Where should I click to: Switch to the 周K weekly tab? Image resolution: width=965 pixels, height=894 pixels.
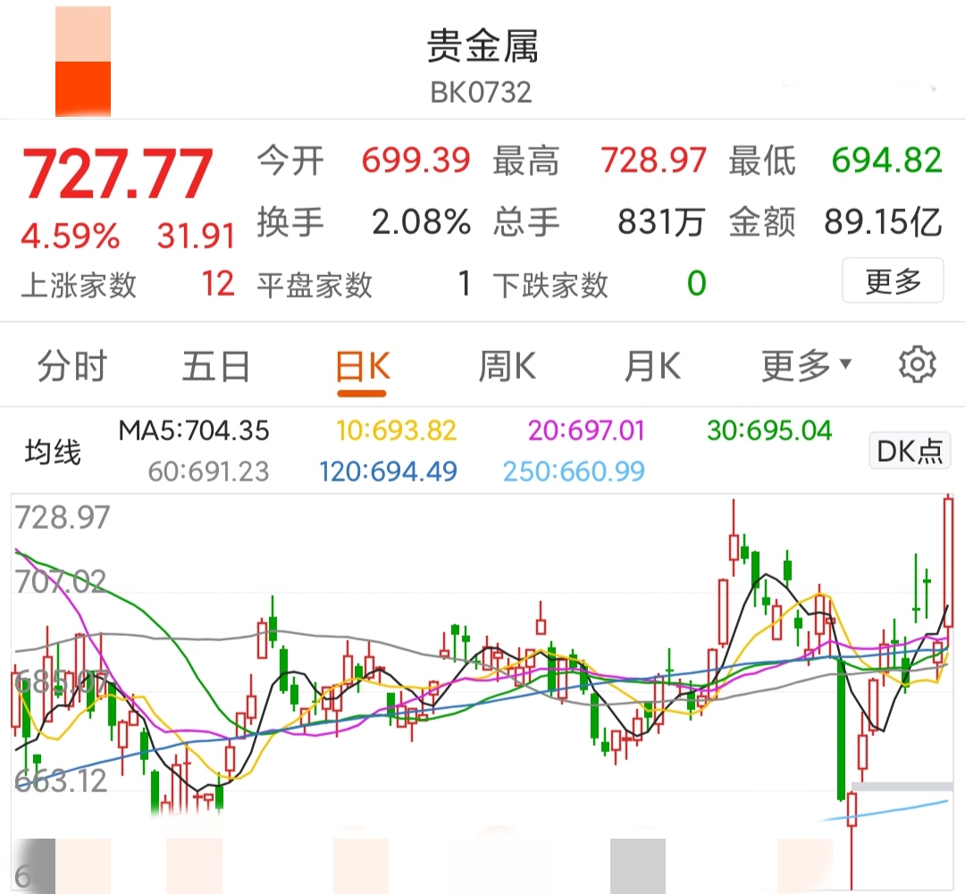click(x=506, y=363)
